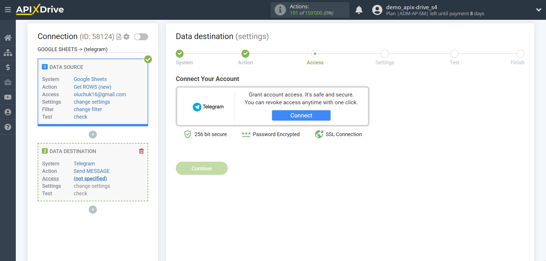Viewport: 546px width, 261px height.
Task: Open account menu via top-right chevron
Action: [539, 9]
